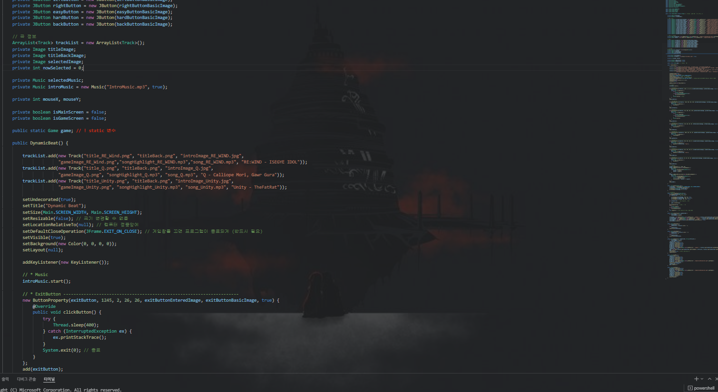Viewport: 718px width, 392px height.
Task: Click the 'add(exitButton);' line
Action: [42, 369]
